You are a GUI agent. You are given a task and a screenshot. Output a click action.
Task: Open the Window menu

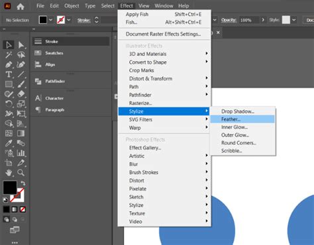coord(164,6)
